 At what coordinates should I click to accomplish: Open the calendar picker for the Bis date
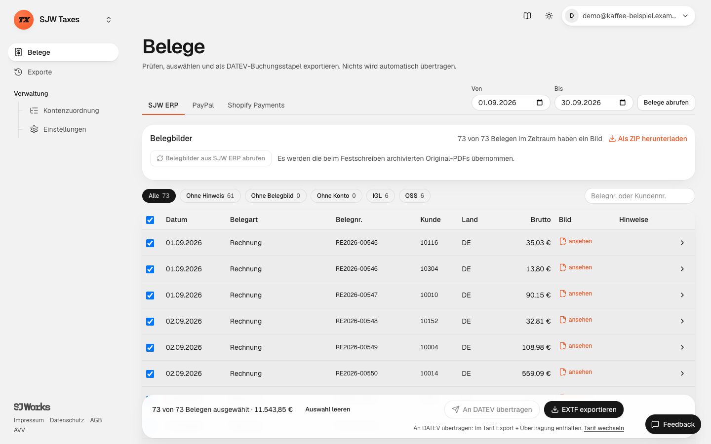[x=623, y=103]
